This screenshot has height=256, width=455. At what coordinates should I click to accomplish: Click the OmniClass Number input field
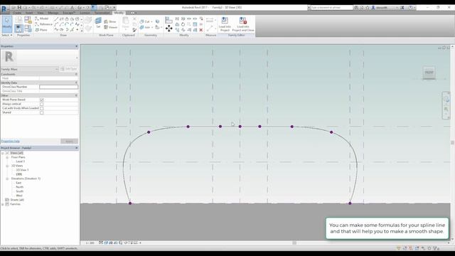pyautogui.click(x=58, y=87)
